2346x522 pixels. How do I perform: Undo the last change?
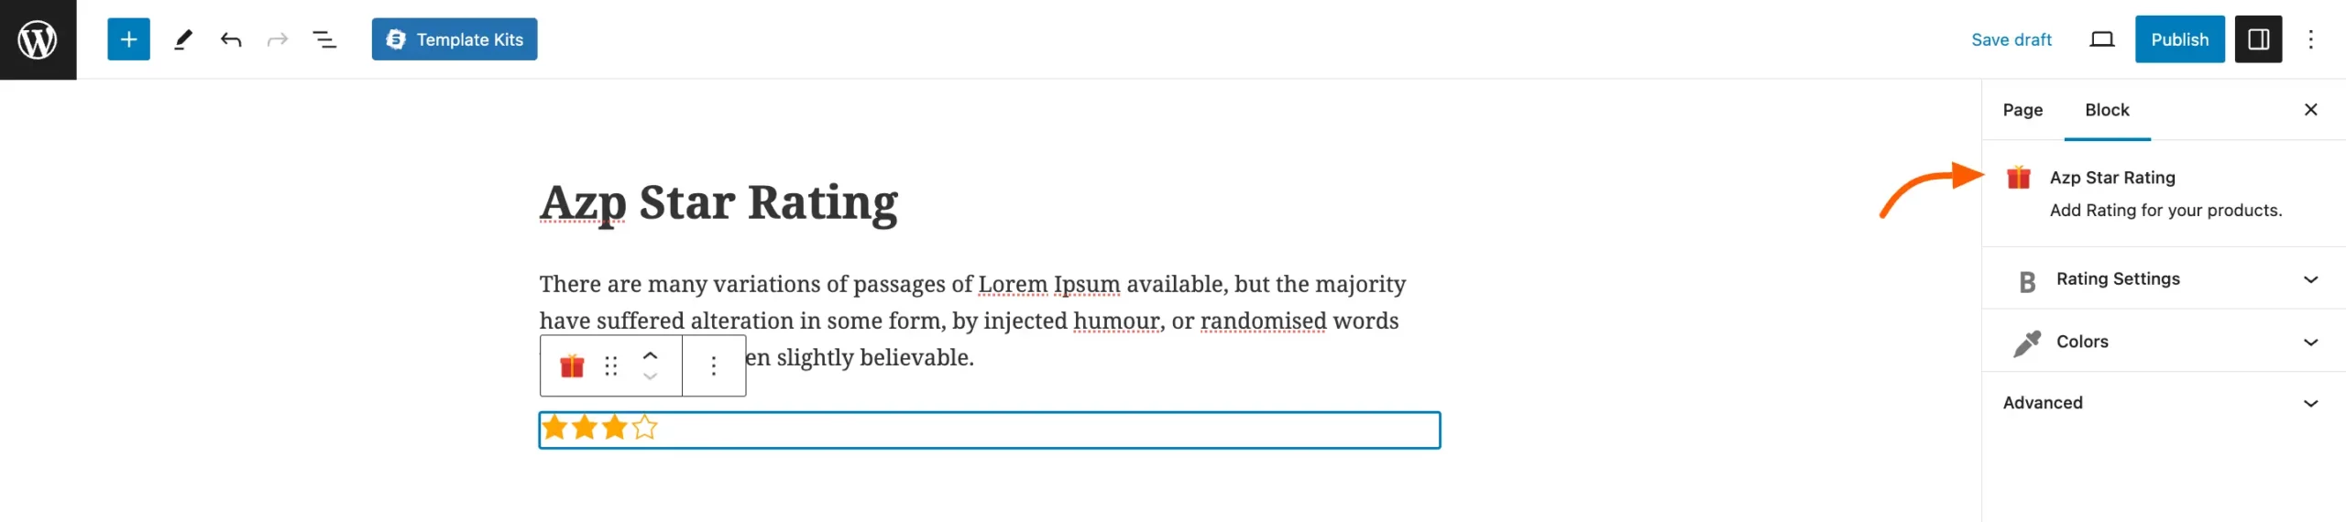(231, 39)
